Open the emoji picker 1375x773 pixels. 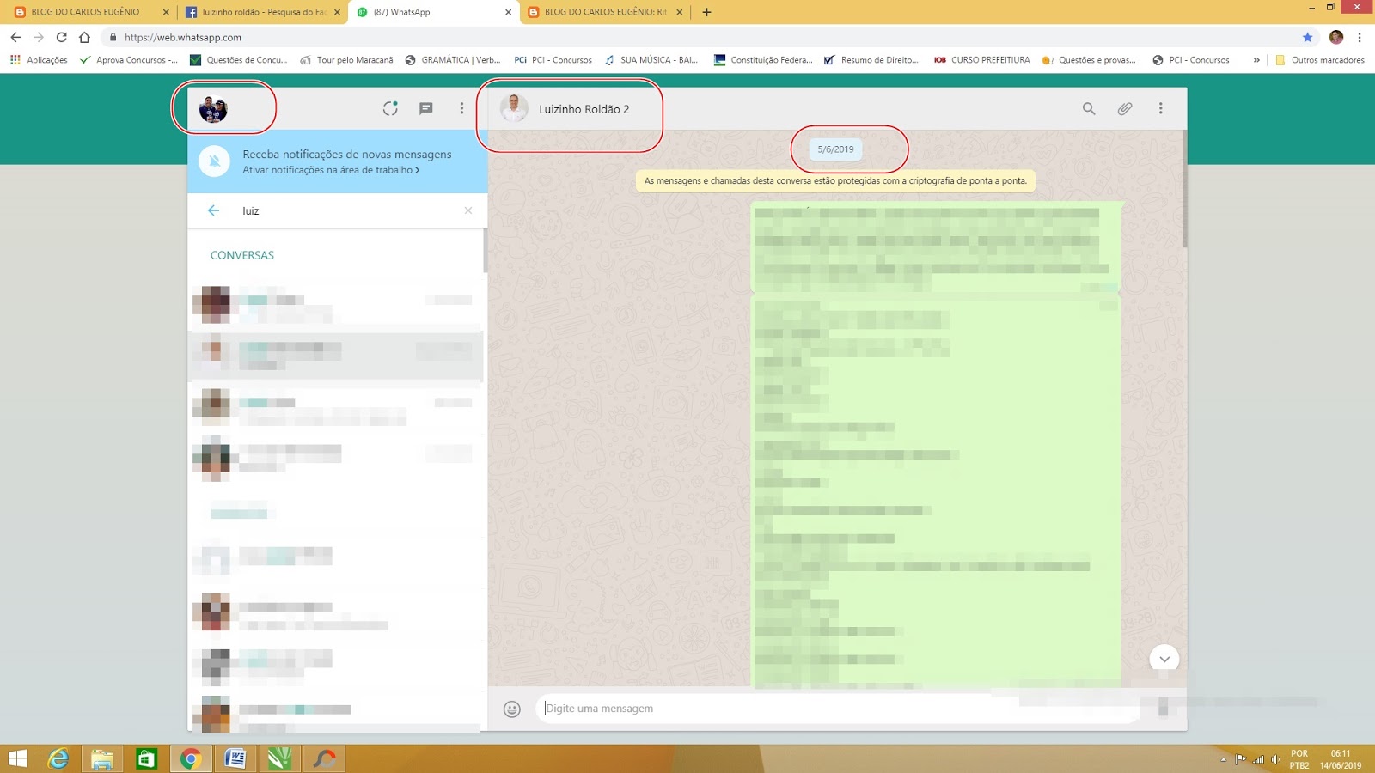pyautogui.click(x=512, y=709)
